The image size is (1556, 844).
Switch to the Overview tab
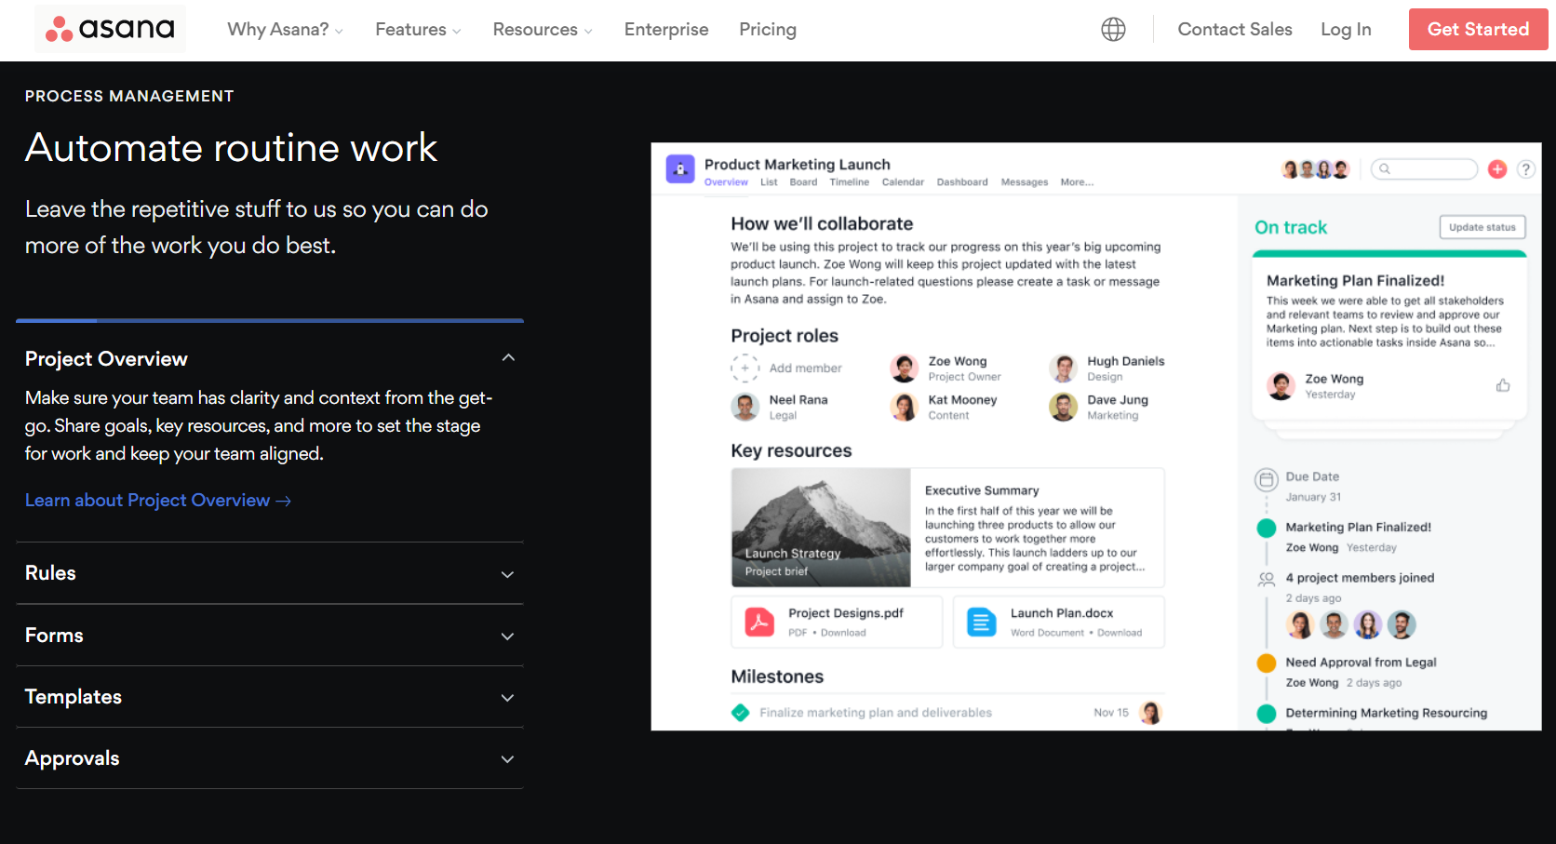pyautogui.click(x=726, y=182)
